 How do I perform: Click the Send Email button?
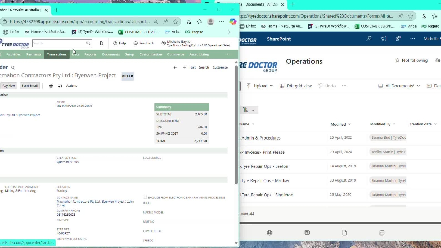coord(30,86)
